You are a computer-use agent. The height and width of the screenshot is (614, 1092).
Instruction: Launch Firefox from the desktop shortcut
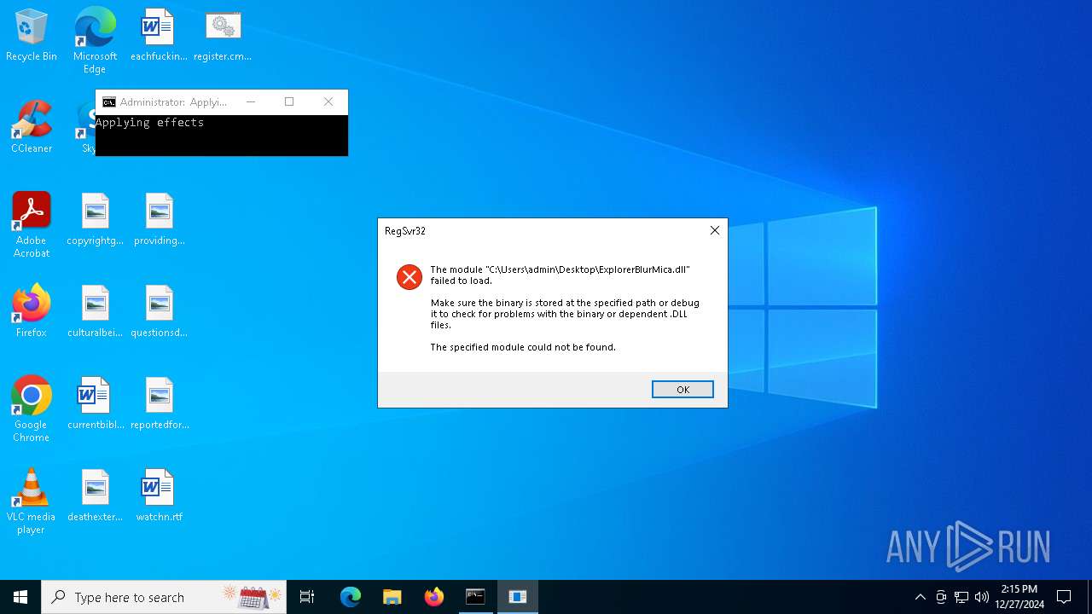(x=32, y=312)
